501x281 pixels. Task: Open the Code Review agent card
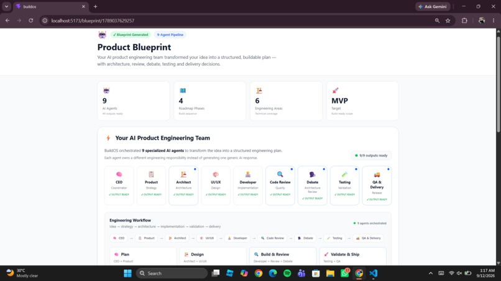[x=280, y=185]
